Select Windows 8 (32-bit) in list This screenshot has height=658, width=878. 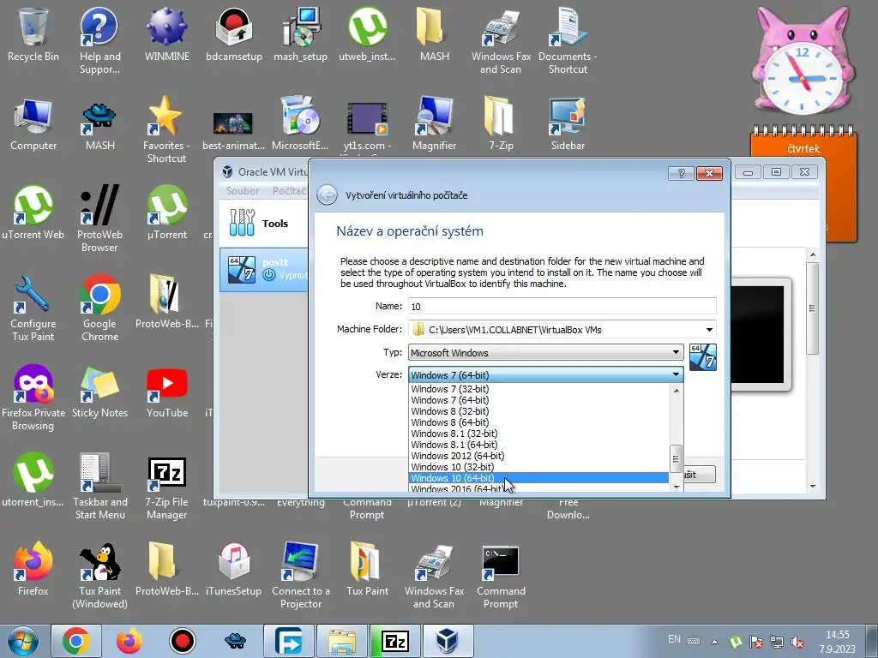click(x=538, y=411)
